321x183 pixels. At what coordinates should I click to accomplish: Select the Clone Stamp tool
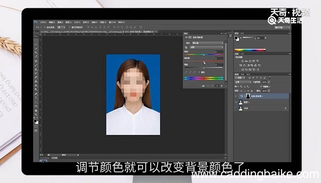36,69
